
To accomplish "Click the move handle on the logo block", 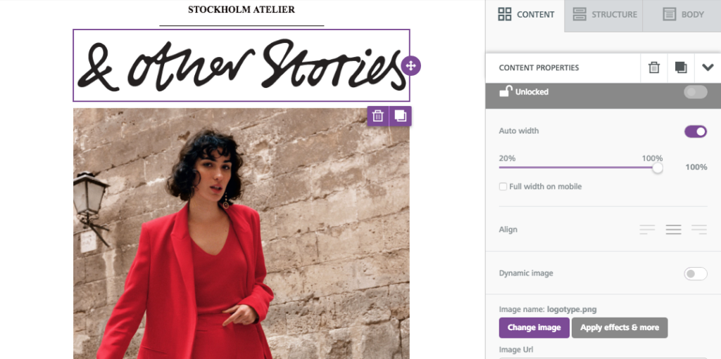I will (x=410, y=65).
